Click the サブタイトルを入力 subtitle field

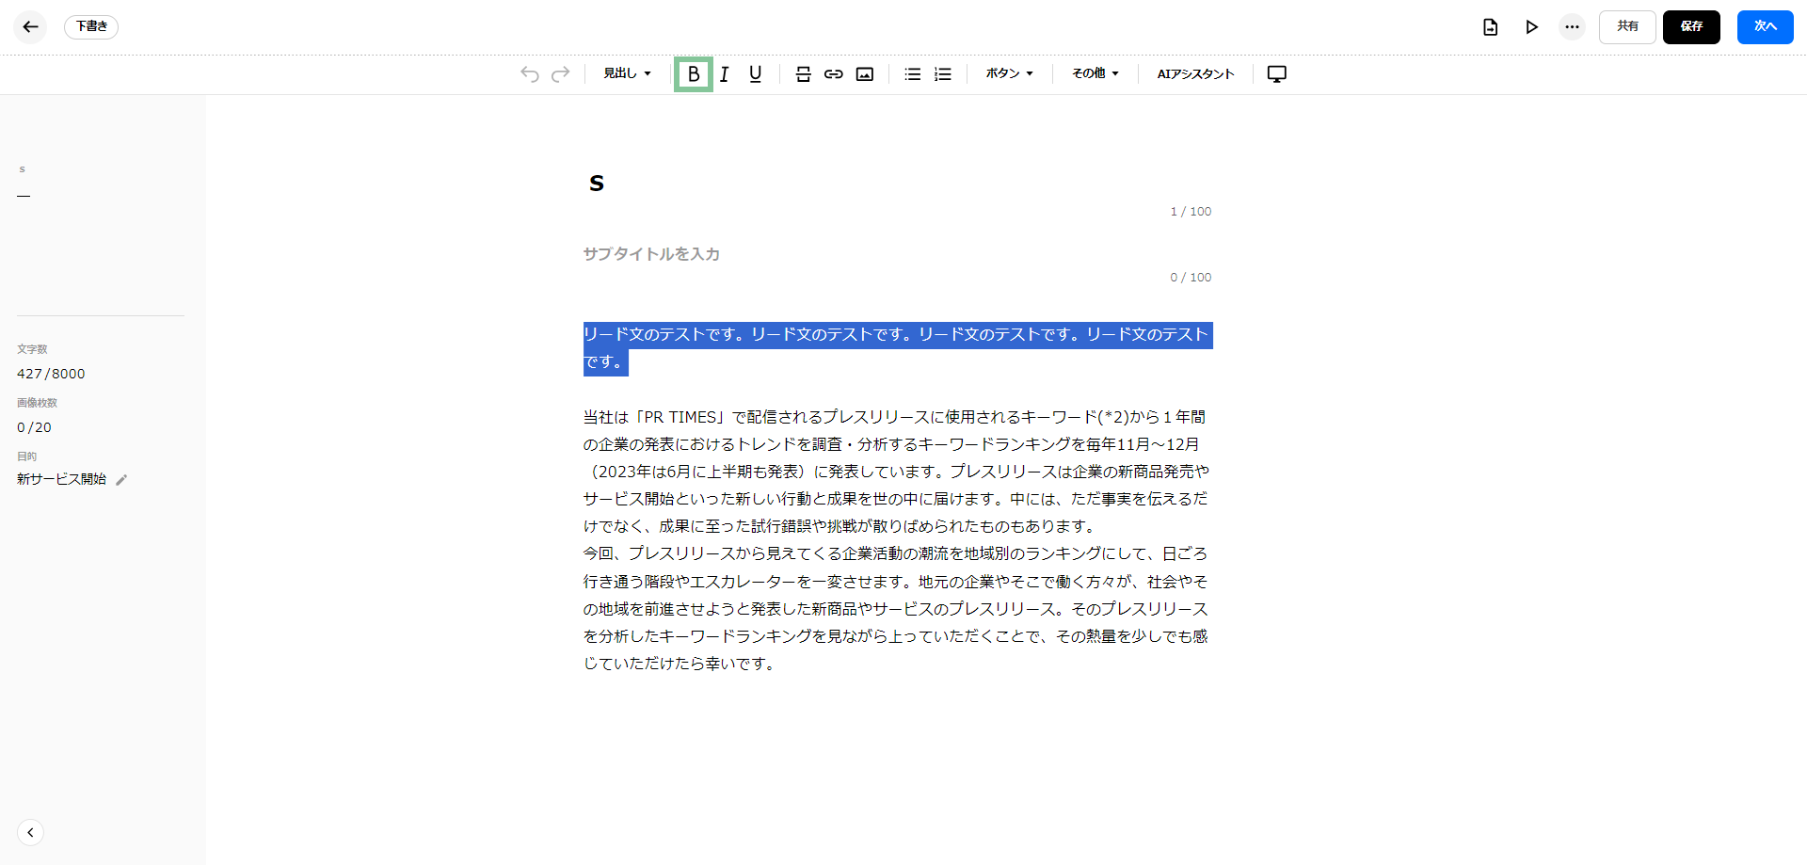897,254
